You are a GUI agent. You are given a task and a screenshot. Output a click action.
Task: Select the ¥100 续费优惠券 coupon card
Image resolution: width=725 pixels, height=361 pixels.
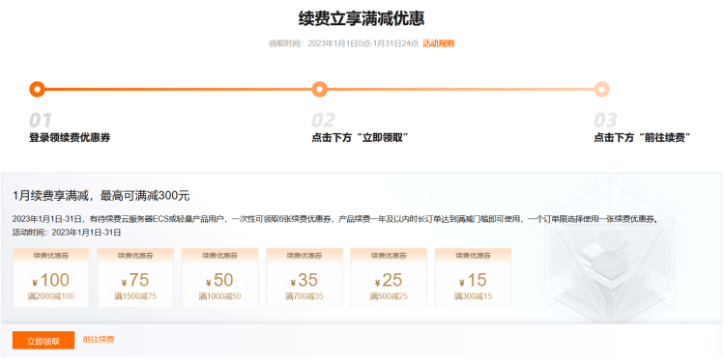51,277
